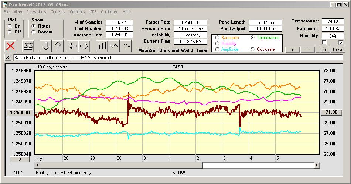Click the 2.50% status text

point(18,172)
